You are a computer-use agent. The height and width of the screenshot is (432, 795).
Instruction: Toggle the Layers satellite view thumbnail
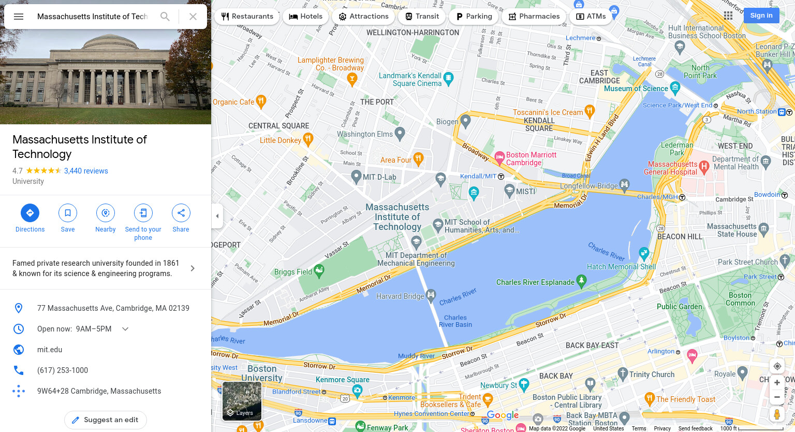coord(242,401)
